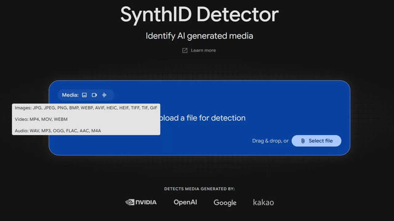Image resolution: width=394 pixels, height=221 pixels.
Task: Click the "Video: MP4, MOV, WEBM" line
Action: [41, 119]
